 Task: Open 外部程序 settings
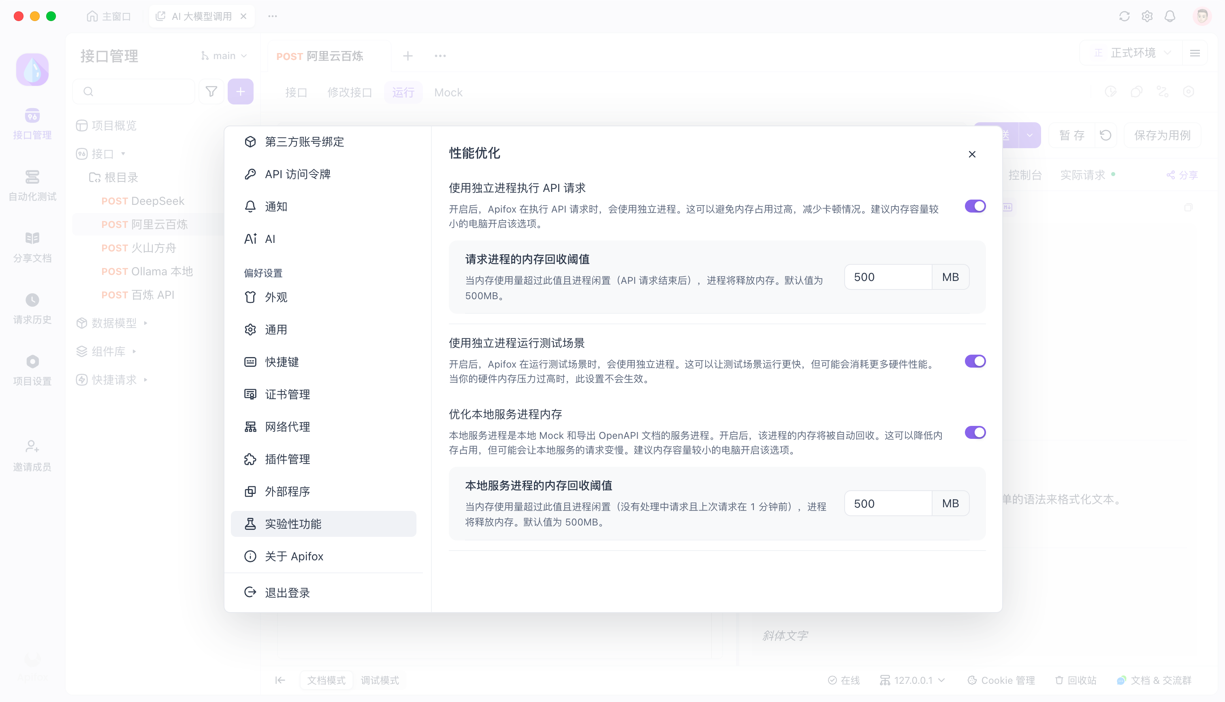point(323,491)
